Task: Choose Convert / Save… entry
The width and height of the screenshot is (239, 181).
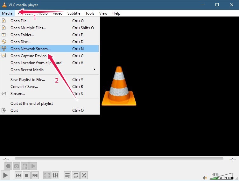Action: click(x=50, y=87)
